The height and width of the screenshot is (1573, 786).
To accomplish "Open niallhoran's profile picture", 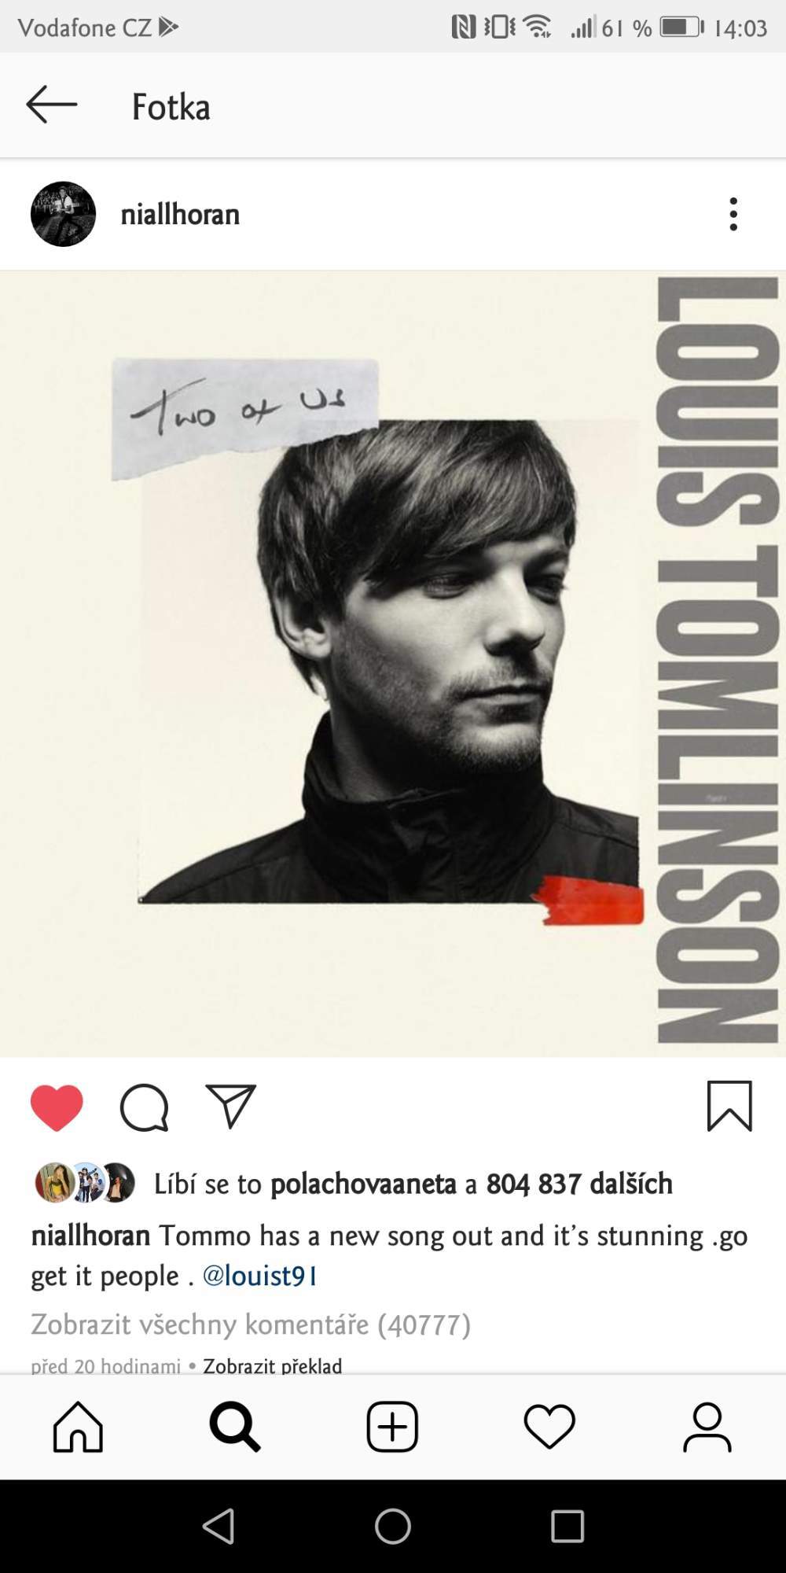I will 63,214.
